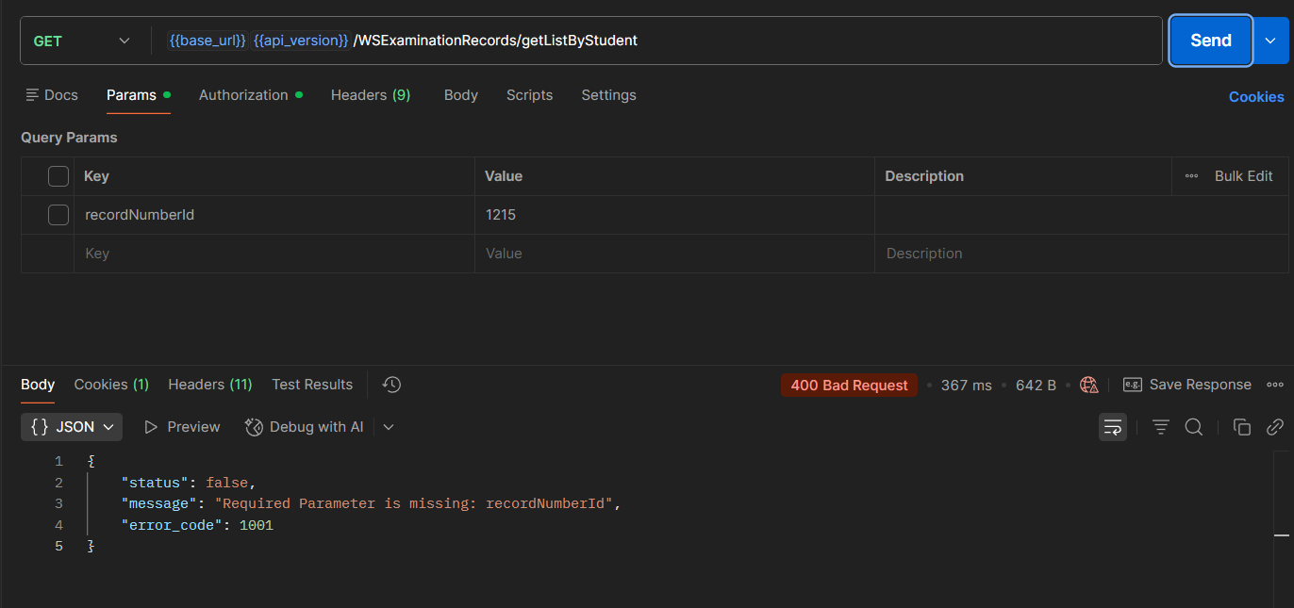Open the Test Results tab

click(x=312, y=385)
